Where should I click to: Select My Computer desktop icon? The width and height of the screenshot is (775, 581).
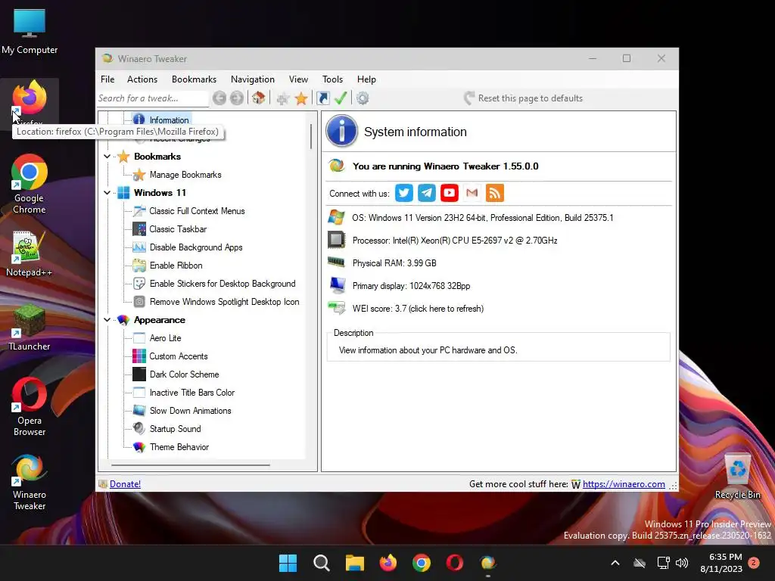[x=30, y=31]
